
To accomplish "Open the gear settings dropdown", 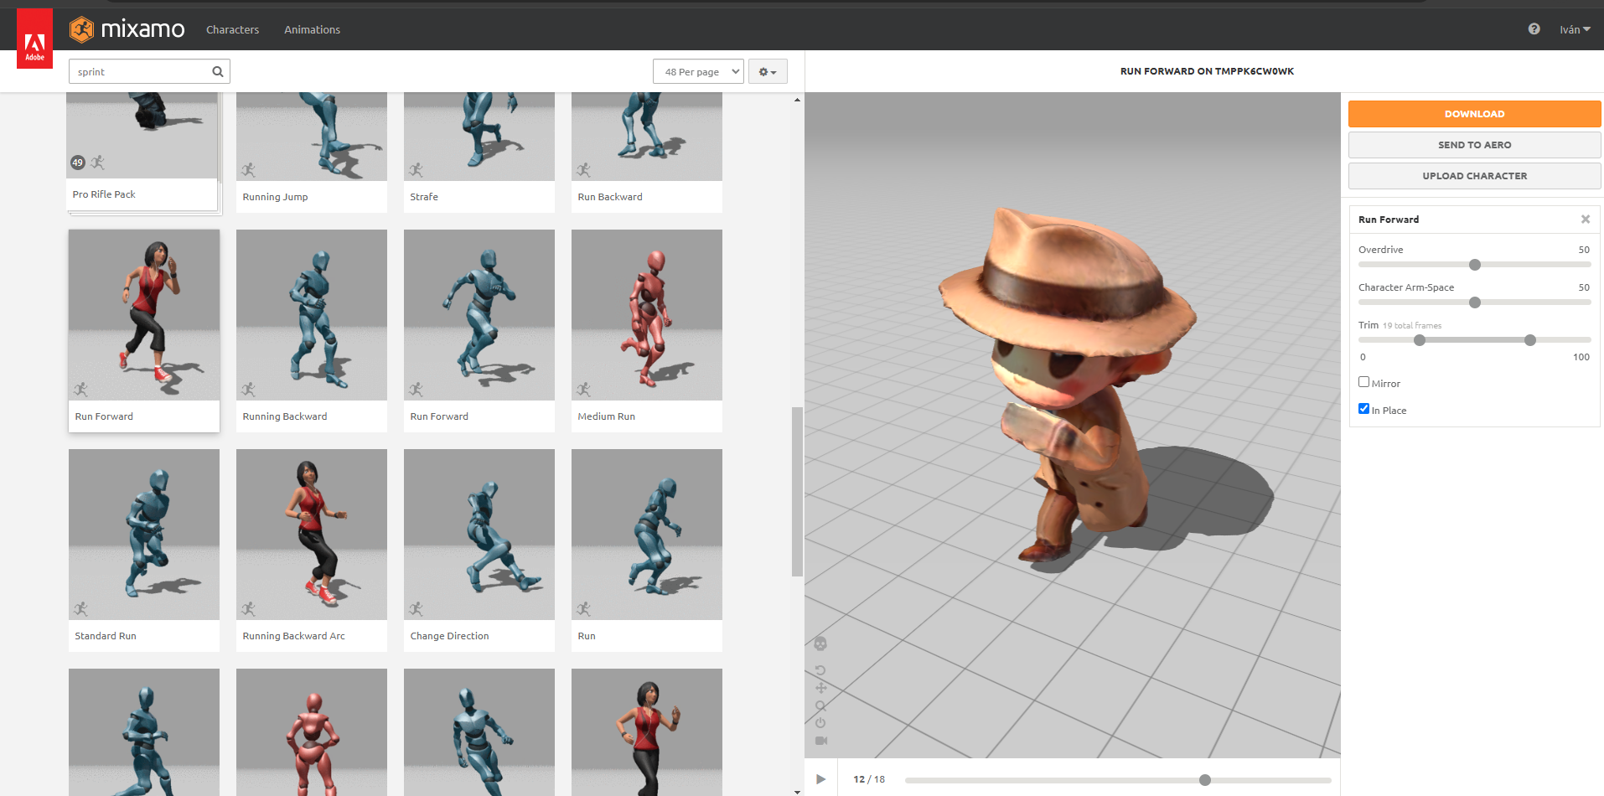I will pyautogui.click(x=768, y=71).
